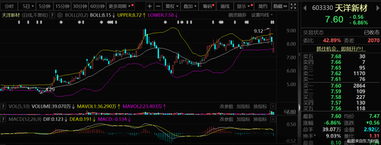This screenshot has width=381, height=145.
Task: Click 换指标 in MACD panel
Action: [x=260, y=119]
